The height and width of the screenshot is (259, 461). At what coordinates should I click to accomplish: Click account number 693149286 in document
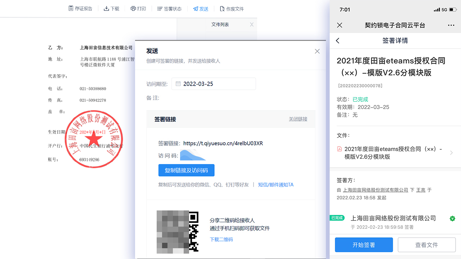point(89,160)
